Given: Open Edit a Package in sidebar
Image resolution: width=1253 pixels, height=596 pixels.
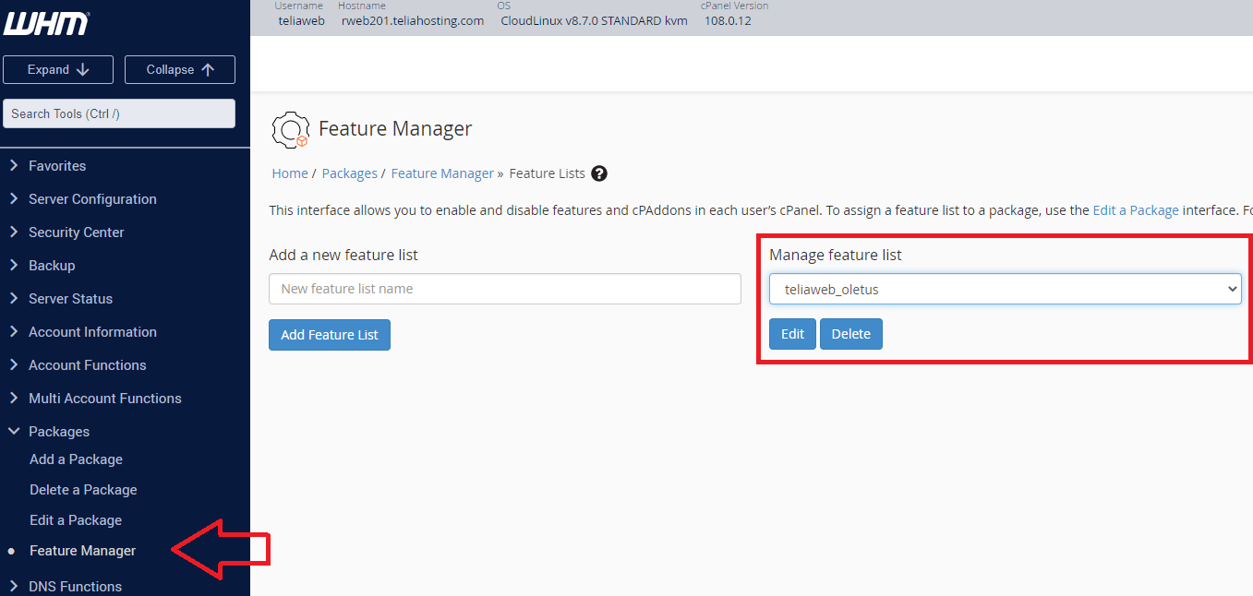Looking at the screenshot, I should (76, 520).
